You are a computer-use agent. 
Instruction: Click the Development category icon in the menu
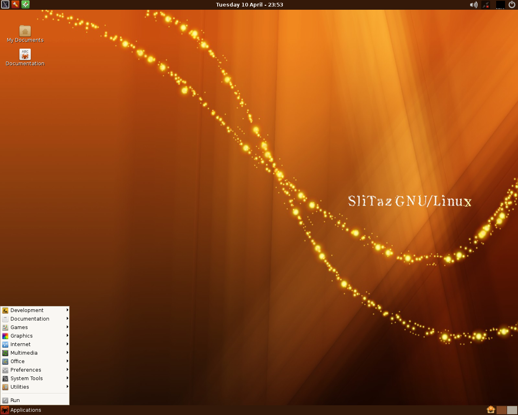tap(5, 310)
